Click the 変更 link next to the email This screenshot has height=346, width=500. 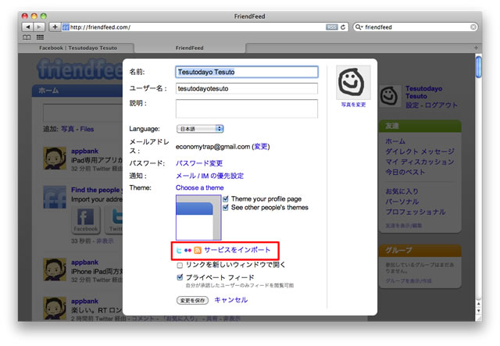pos(260,147)
